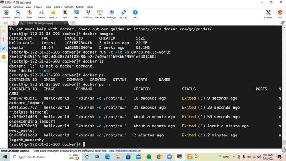Click container ID 3ba9477b35f1
The width and height of the screenshot is (286, 161).
click(x=23, y=98)
